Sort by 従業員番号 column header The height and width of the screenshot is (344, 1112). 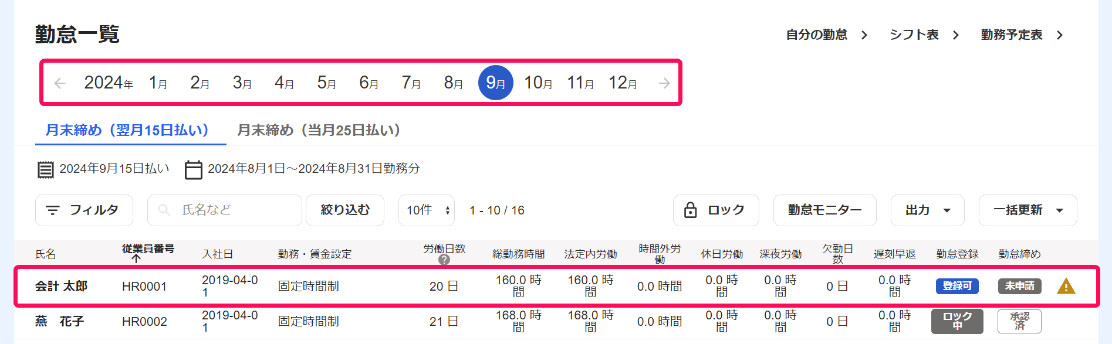(x=148, y=248)
